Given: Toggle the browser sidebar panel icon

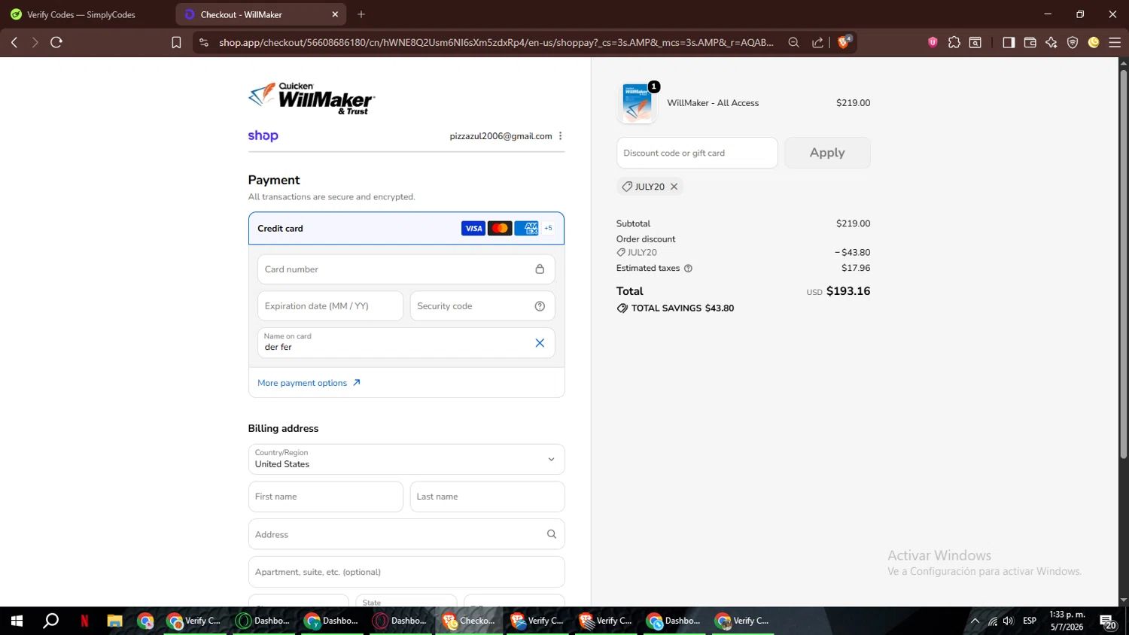Looking at the screenshot, I should (x=1009, y=42).
